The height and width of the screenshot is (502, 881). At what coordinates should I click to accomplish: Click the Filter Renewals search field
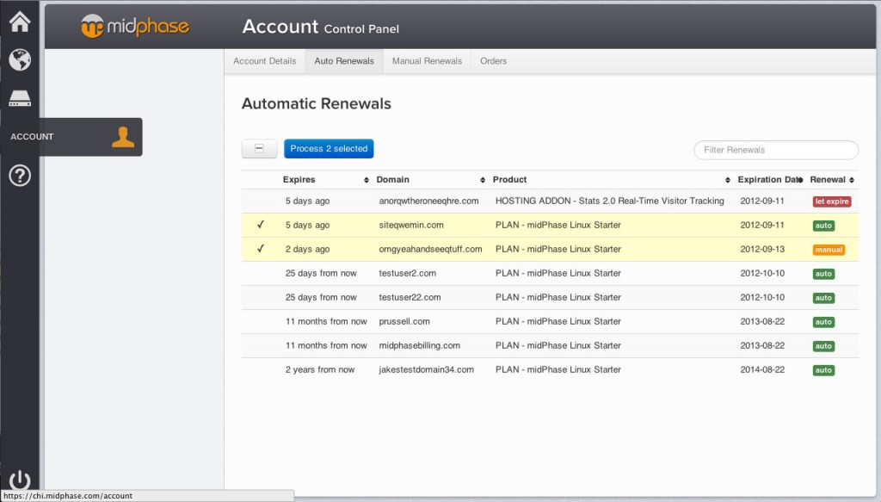pyautogui.click(x=776, y=150)
